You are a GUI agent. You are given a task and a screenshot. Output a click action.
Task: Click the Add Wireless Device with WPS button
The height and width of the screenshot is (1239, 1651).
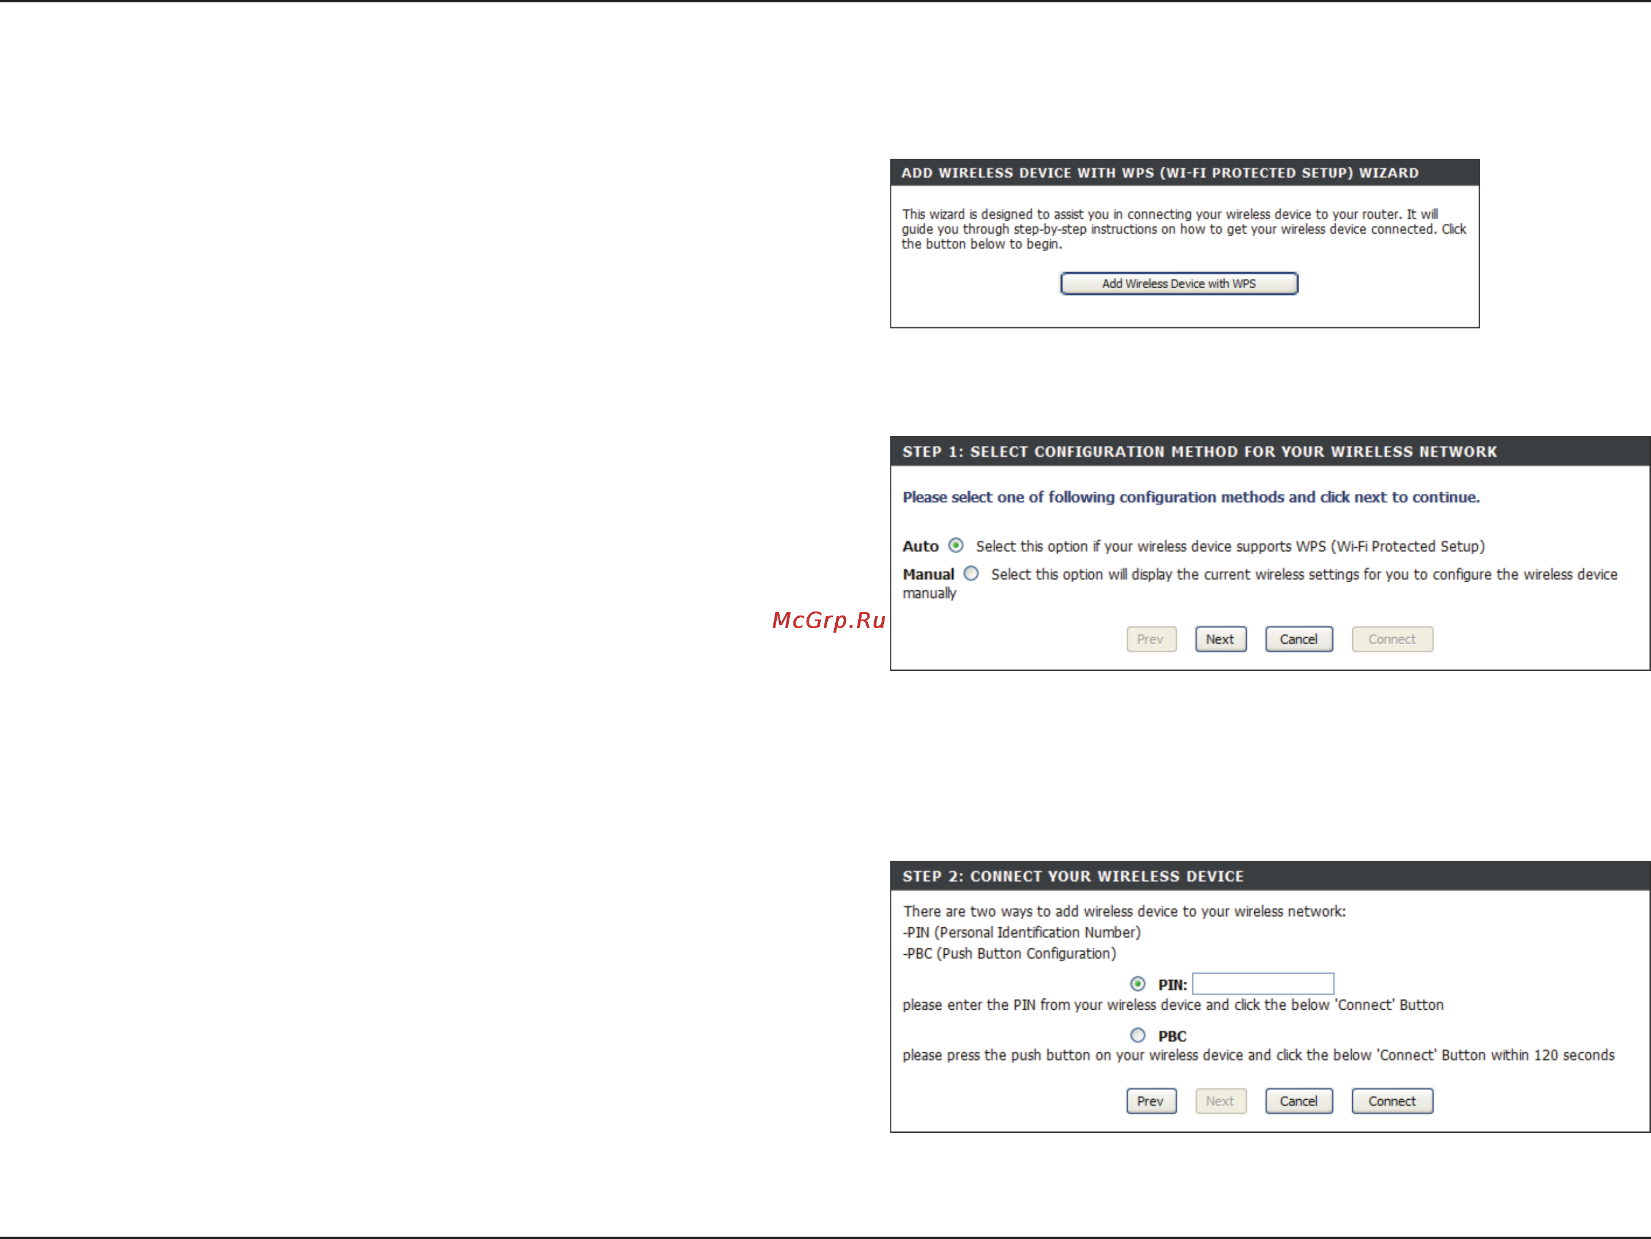(1179, 284)
